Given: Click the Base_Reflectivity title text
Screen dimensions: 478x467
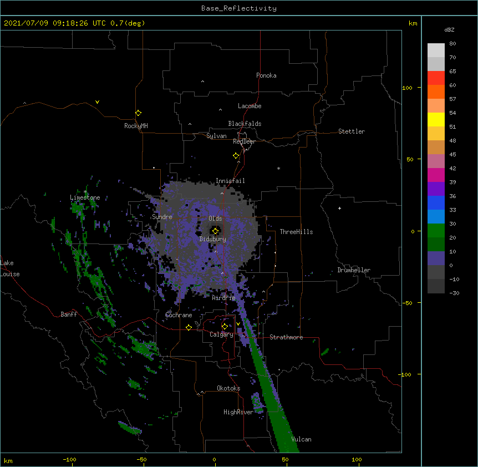Looking at the screenshot, I should [x=239, y=8].
